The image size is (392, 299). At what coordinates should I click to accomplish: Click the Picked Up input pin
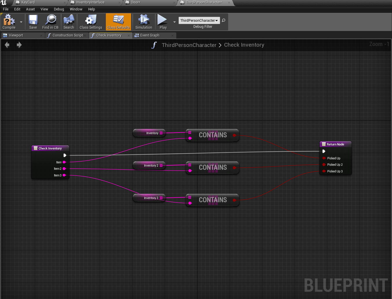(x=324, y=158)
